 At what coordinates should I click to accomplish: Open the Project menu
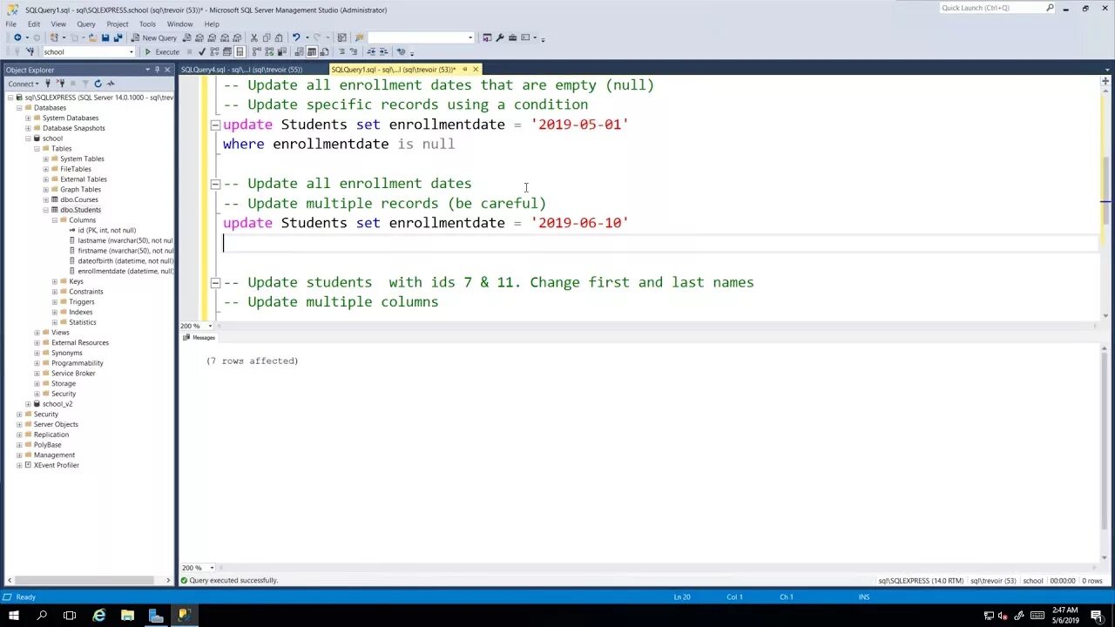tap(118, 24)
